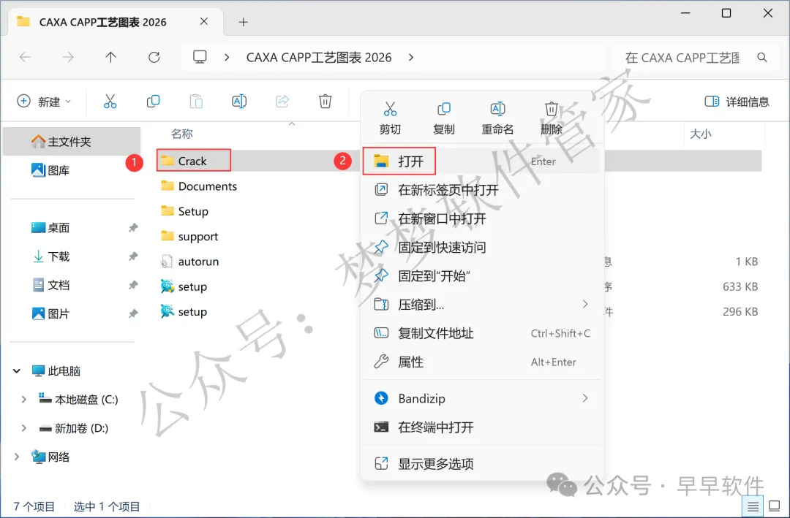
Task: Close the CAXA CAPP工艺图表 2026 tab
Action: pos(203,21)
